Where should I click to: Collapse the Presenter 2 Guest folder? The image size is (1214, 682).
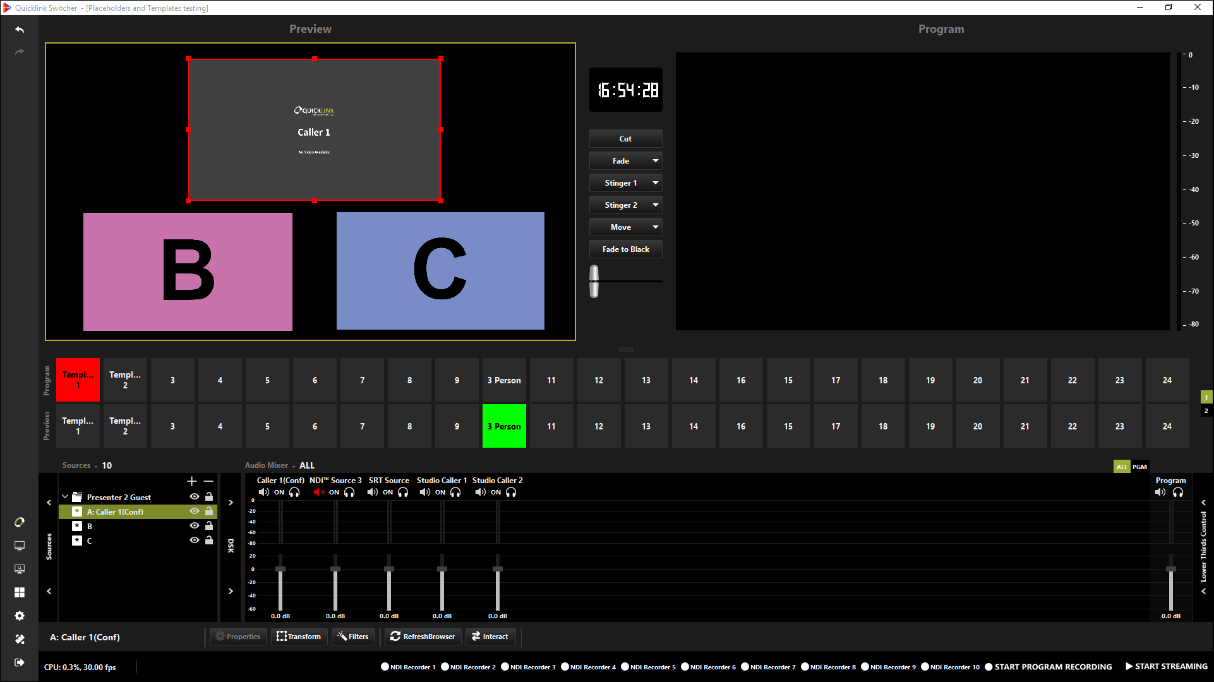(x=65, y=497)
